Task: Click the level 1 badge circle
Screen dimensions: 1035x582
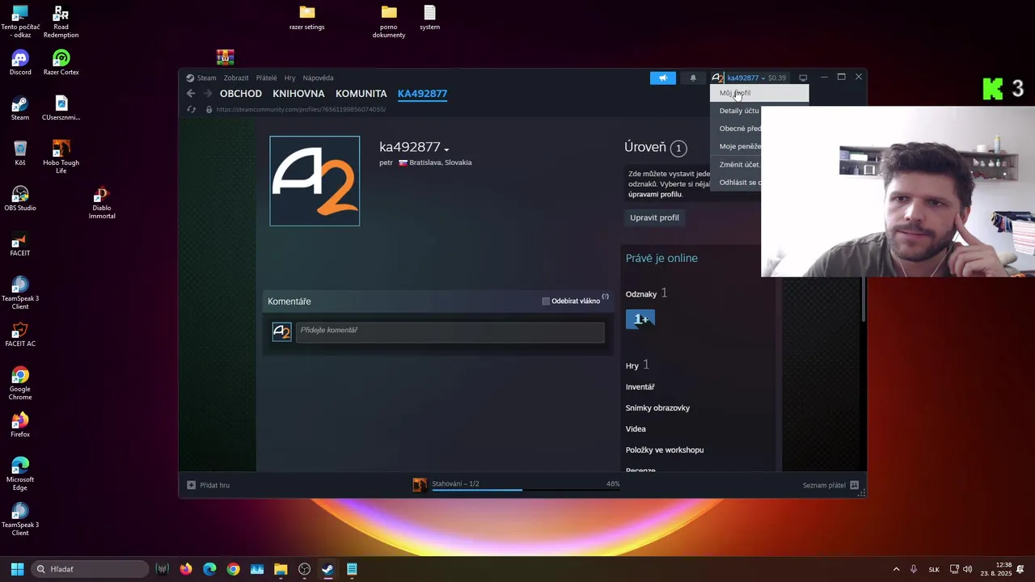Action: [x=678, y=148]
